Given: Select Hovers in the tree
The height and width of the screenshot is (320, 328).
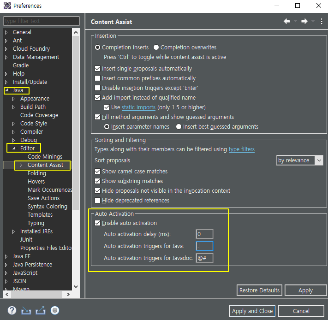Looking at the screenshot, I should [36, 181].
